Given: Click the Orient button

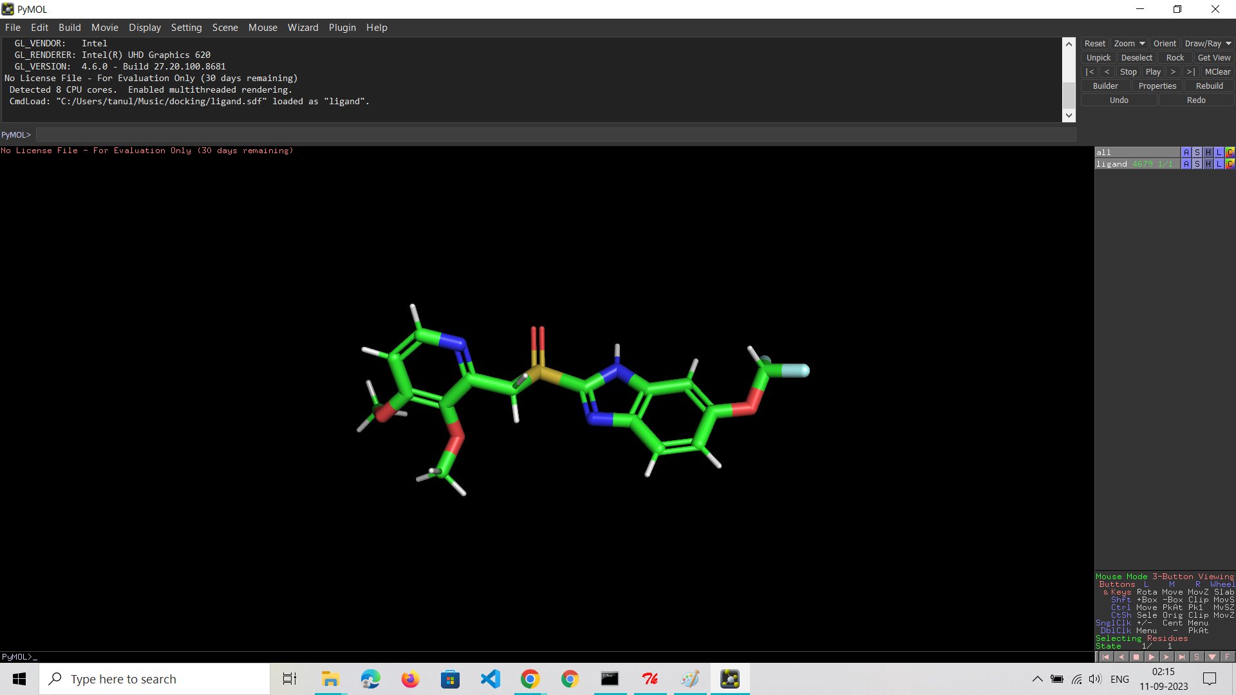Looking at the screenshot, I should click(x=1165, y=44).
